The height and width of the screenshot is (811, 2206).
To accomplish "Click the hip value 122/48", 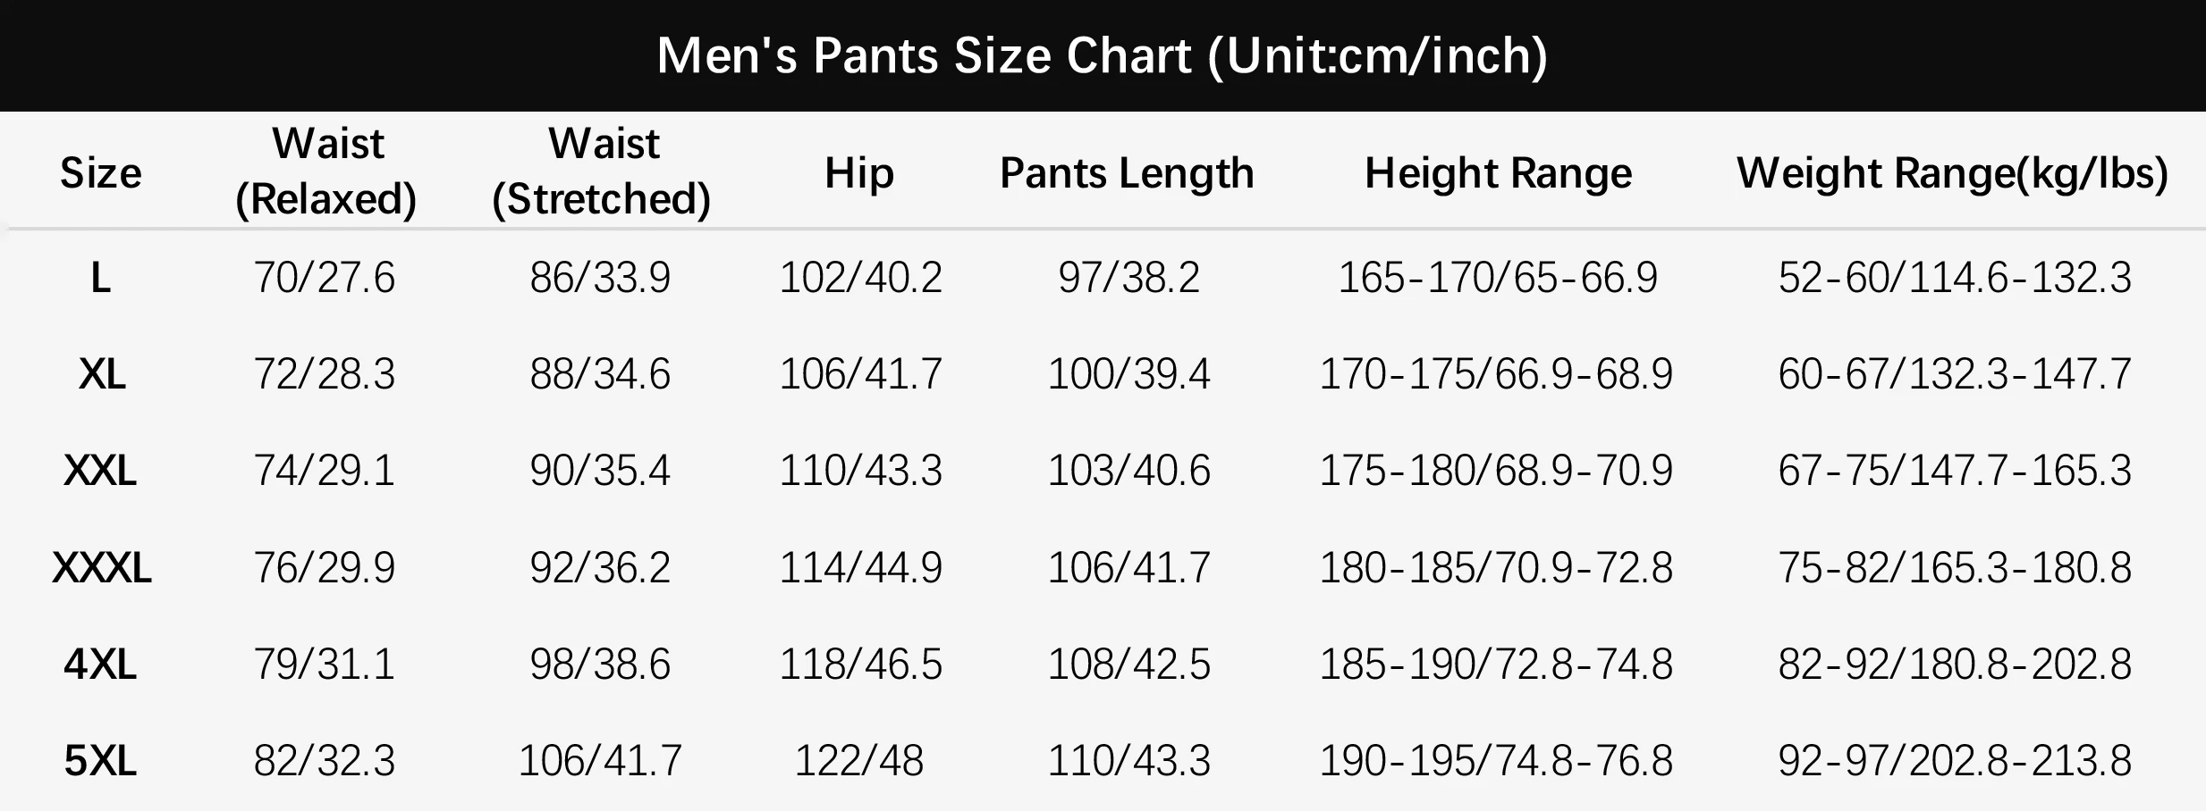I will 858,761.
